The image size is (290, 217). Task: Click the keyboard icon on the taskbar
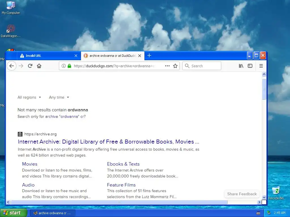click(258, 213)
